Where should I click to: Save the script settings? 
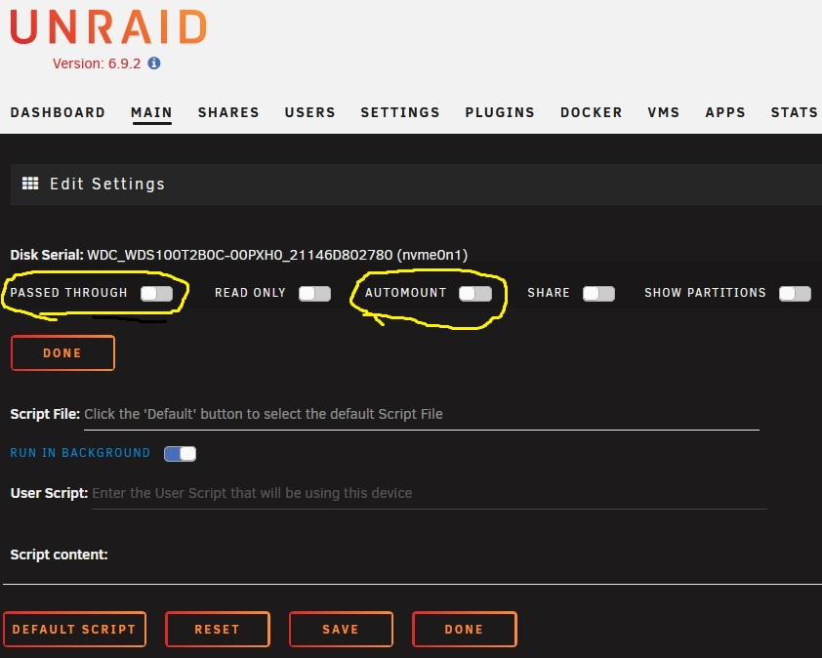click(341, 629)
